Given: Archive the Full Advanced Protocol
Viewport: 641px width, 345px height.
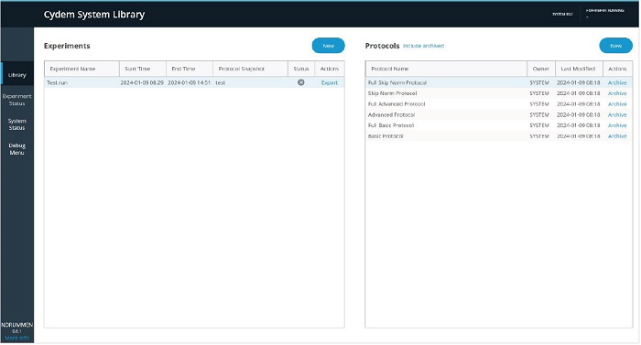Looking at the screenshot, I should coord(617,103).
